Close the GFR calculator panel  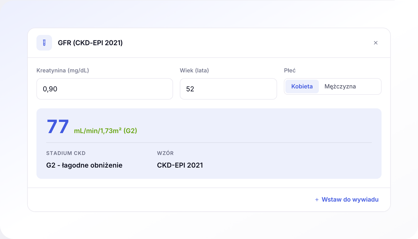point(376,43)
